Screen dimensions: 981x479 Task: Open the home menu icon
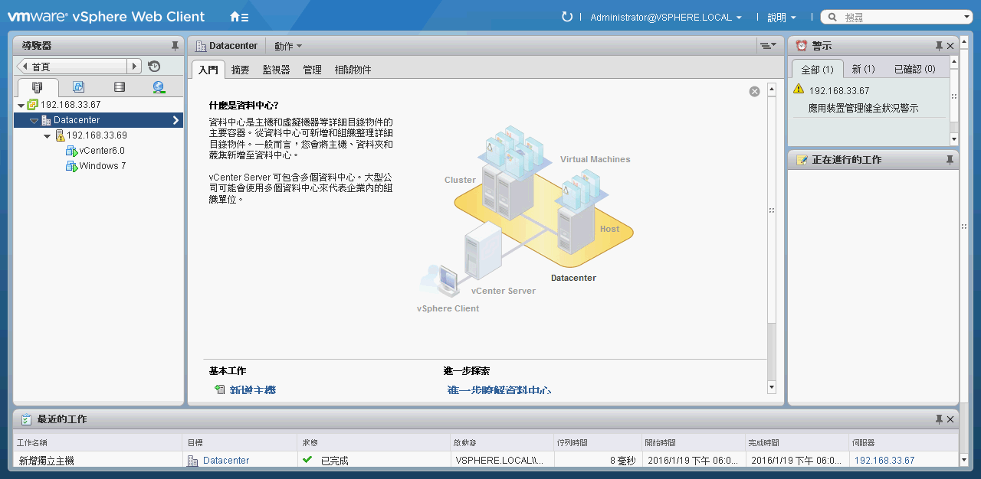pyautogui.click(x=239, y=17)
